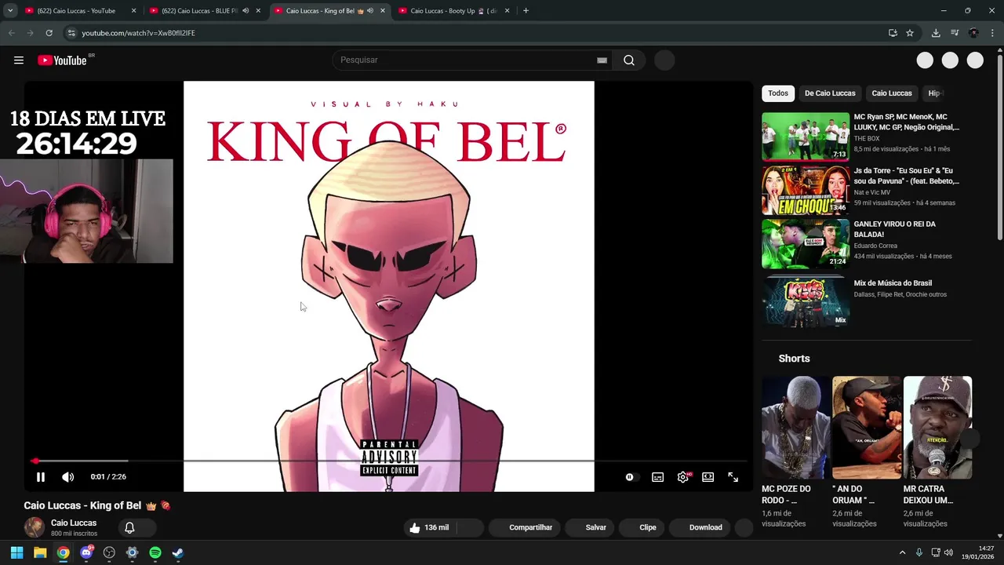This screenshot has width=1004, height=565.
Task: Open the YouTube guide hamburger menu
Action: tap(19, 60)
